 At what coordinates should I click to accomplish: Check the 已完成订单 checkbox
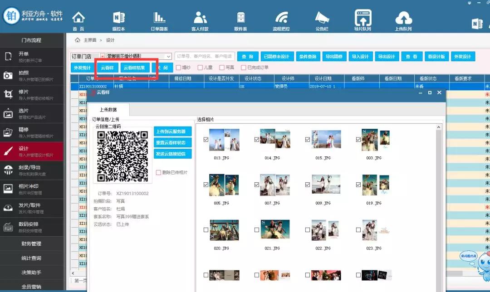(x=244, y=68)
